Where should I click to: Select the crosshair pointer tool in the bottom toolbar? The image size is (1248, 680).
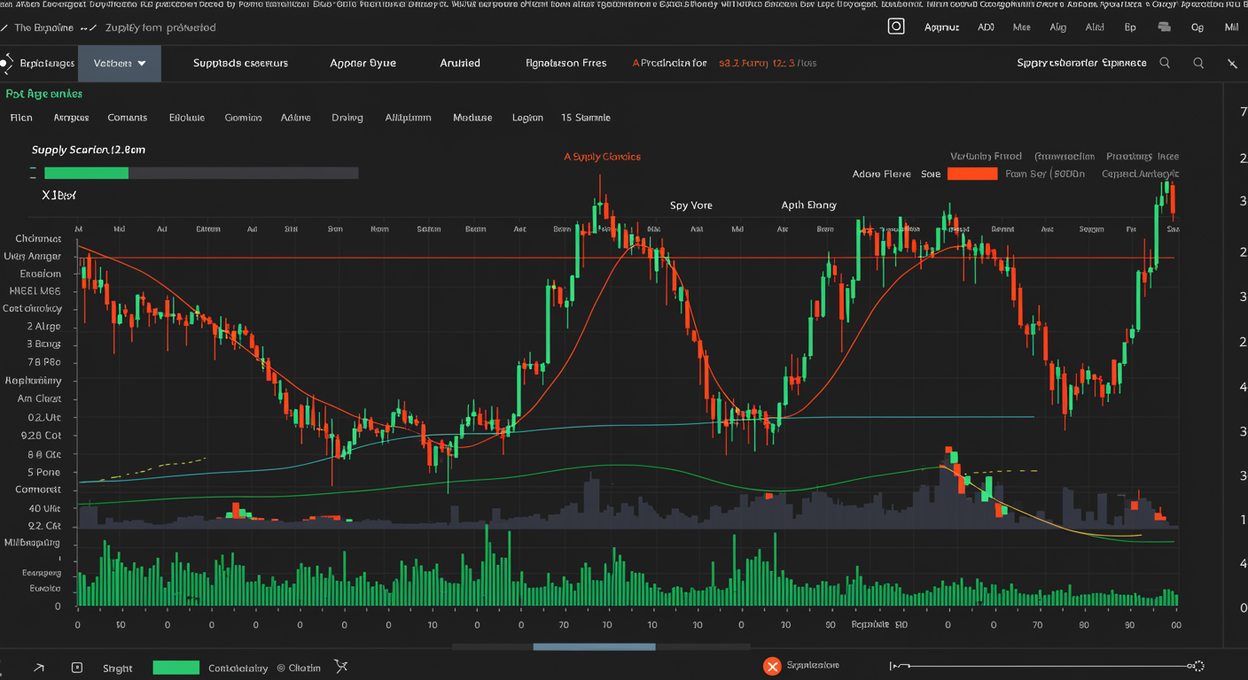[x=341, y=666]
